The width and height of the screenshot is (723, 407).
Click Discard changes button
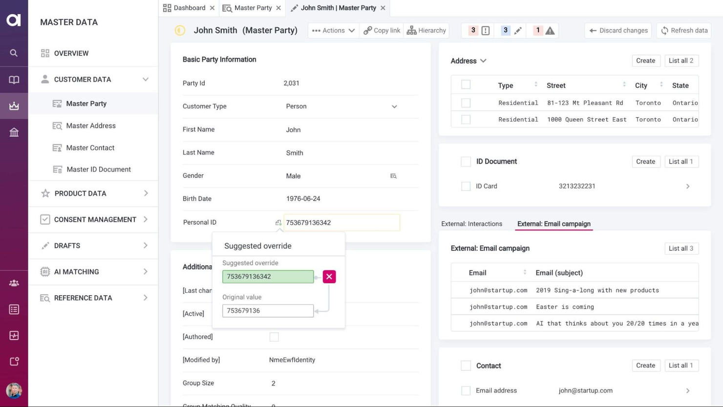click(x=618, y=30)
